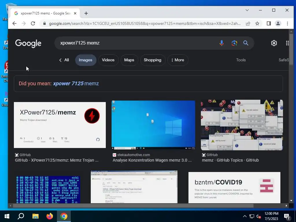Screen dimensions: 296x222
Task: Open File Explorer from taskbar
Action: pyautogui.click(x=35, y=216)
